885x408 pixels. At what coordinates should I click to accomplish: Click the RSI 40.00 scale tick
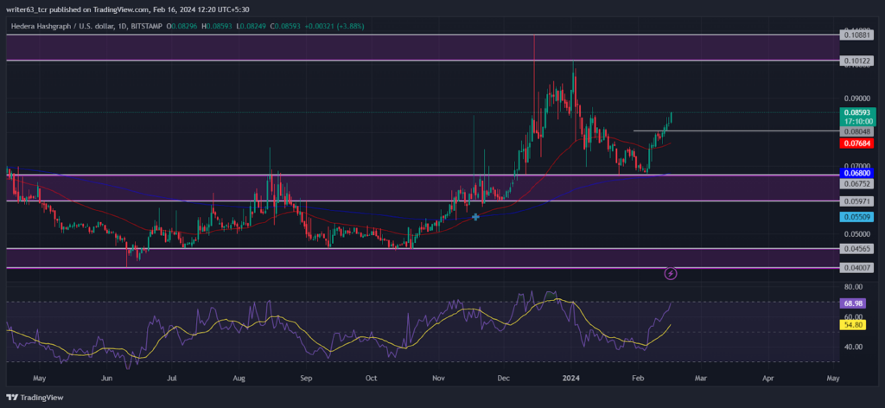coord(852,347)
